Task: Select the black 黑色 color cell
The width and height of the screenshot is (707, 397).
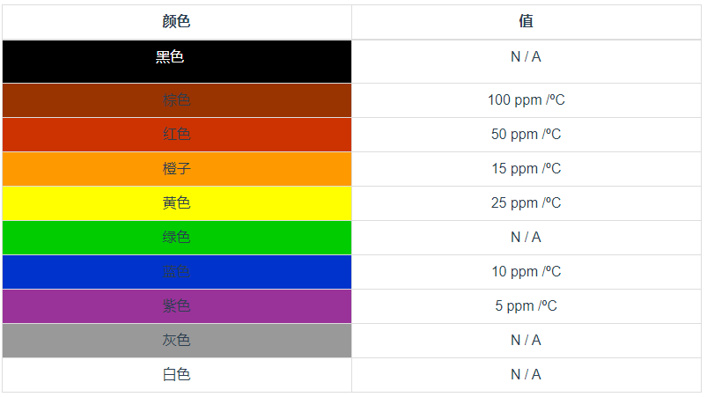Action: 176,60
